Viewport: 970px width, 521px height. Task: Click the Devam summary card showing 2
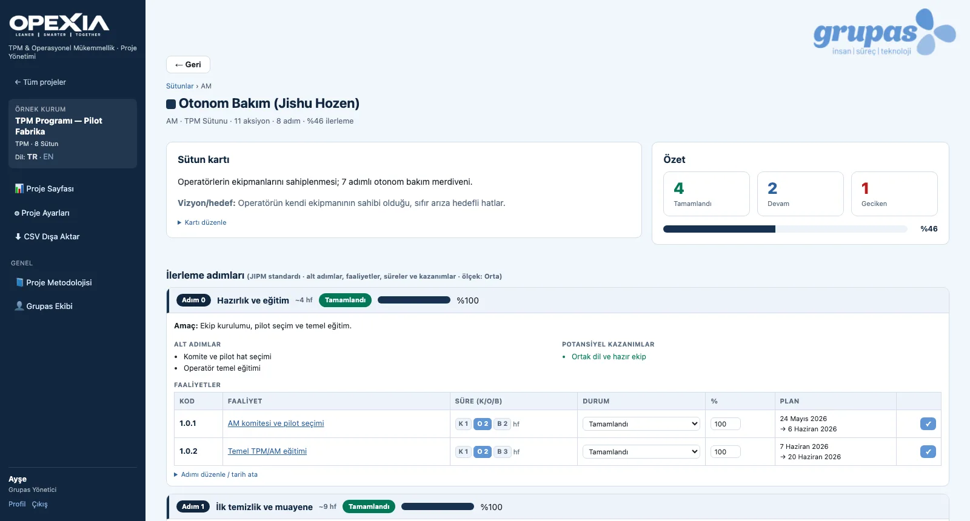[x=800, y=194]
